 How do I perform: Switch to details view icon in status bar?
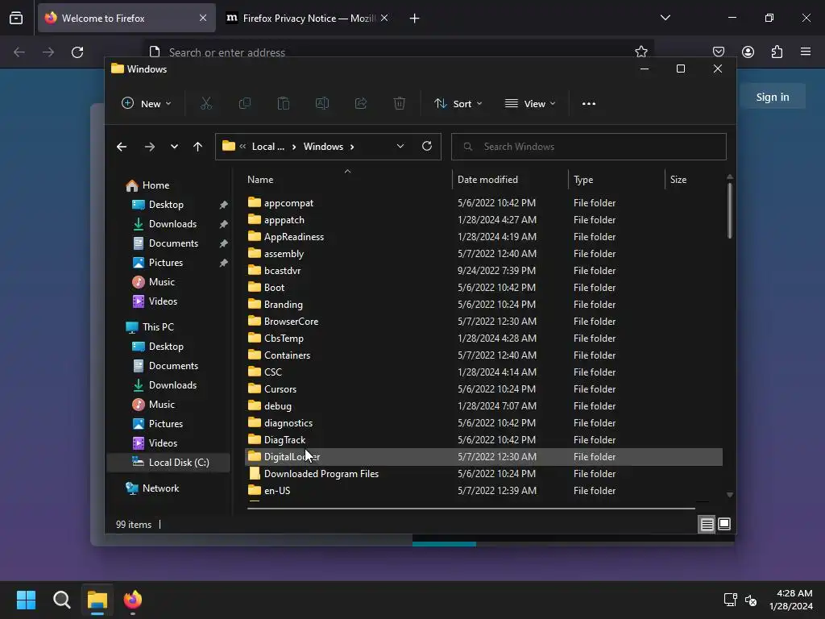pos(707,524)
